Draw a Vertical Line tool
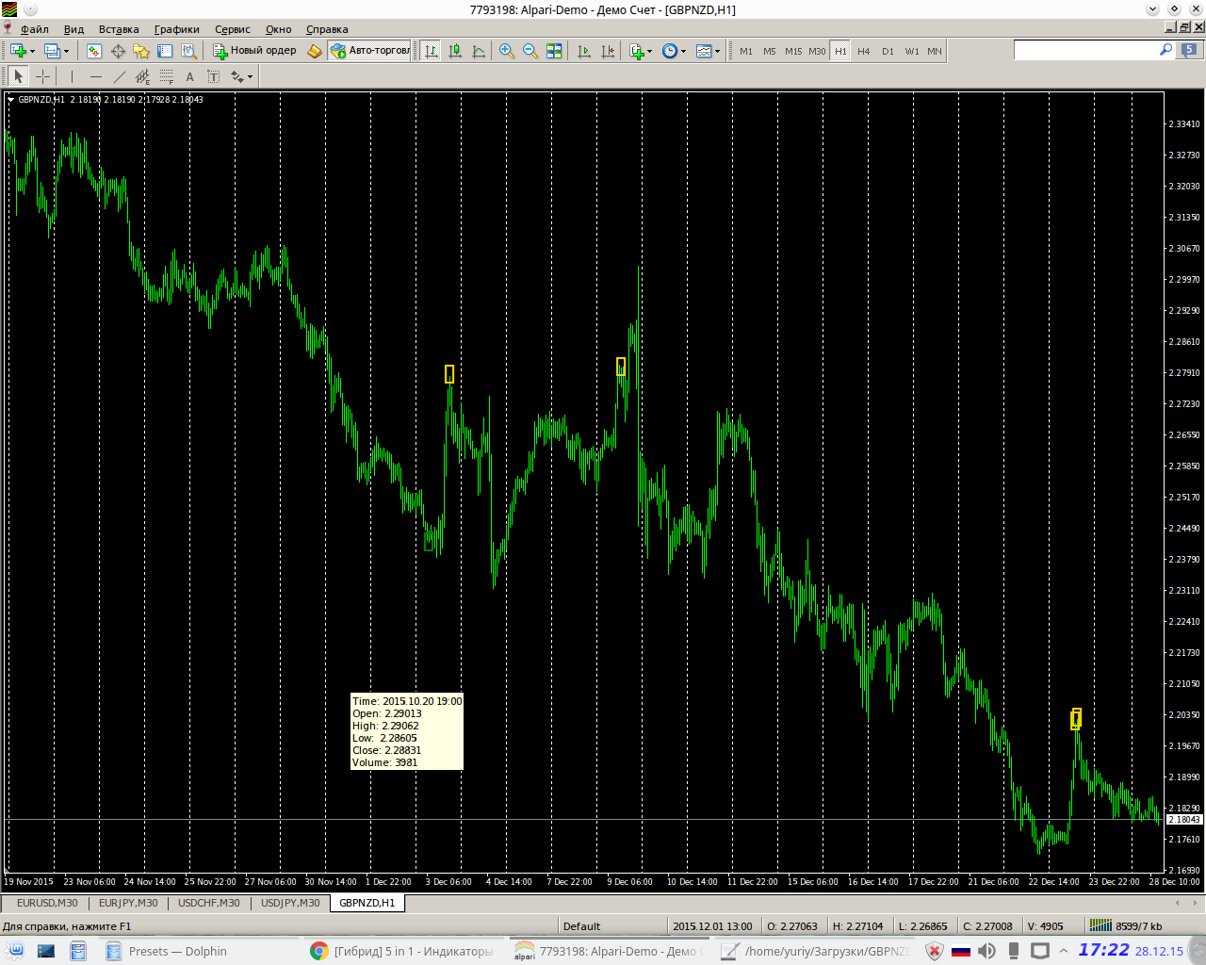 (x=72, y=76)
